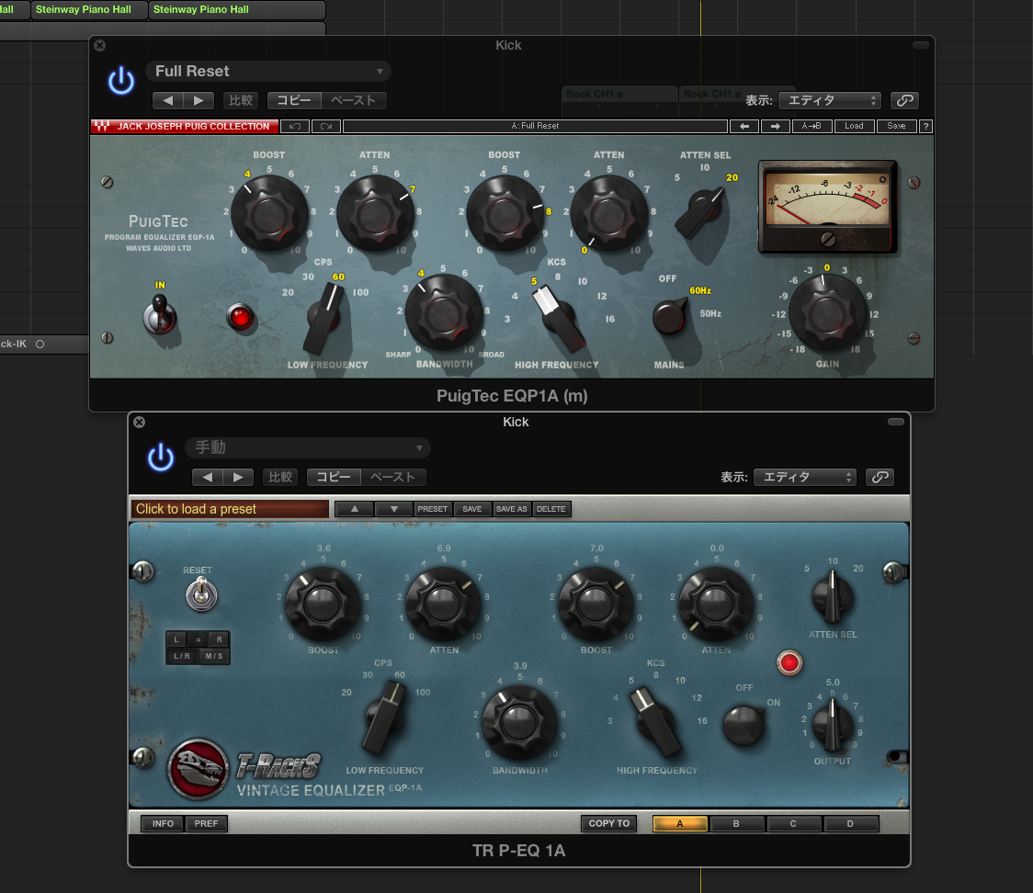The image size is (1033, 893).
Task: Toggle the power icon on TR P-EQ 1A
Action: [161, 458]
